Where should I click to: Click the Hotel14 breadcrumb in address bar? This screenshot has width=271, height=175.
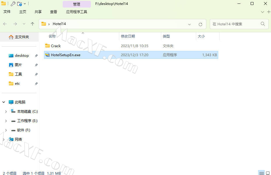pos(59,24)
